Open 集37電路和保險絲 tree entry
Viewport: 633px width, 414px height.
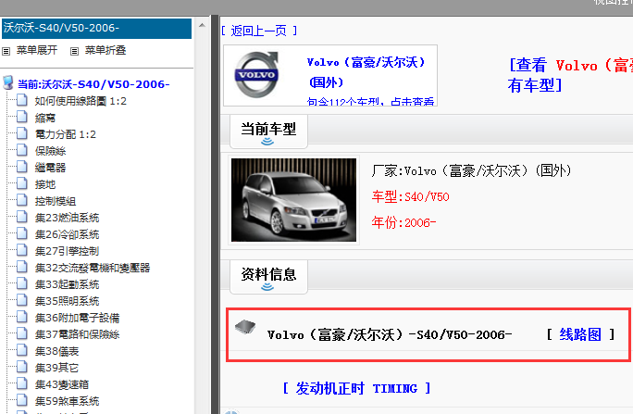[77, 334]
